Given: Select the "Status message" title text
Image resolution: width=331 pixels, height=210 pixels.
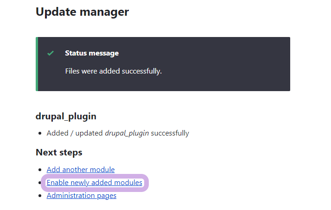Looking at the screenshot, I should 92,53.
